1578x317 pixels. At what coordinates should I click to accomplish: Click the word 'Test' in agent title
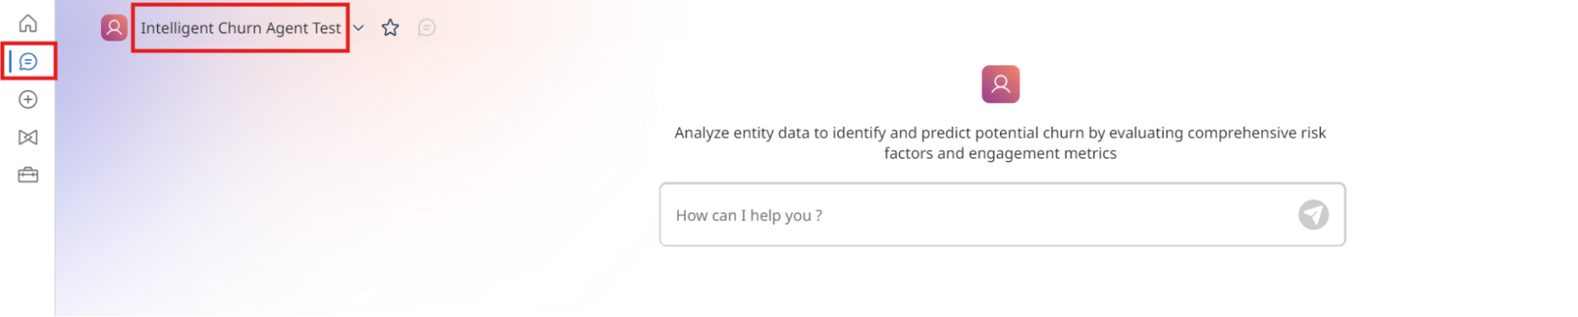point(326,28)
